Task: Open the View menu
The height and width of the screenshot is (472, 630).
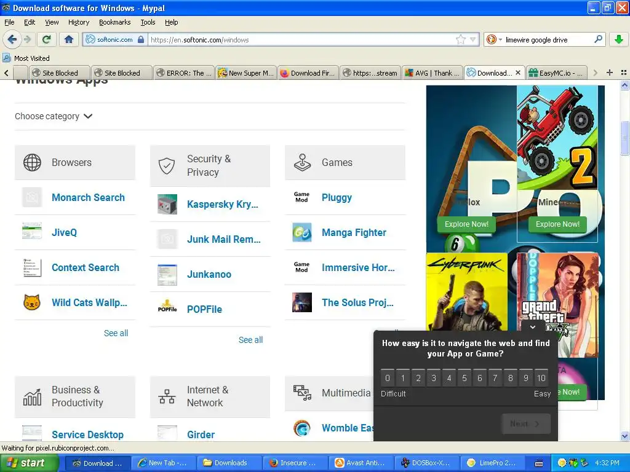Action: 52,23
